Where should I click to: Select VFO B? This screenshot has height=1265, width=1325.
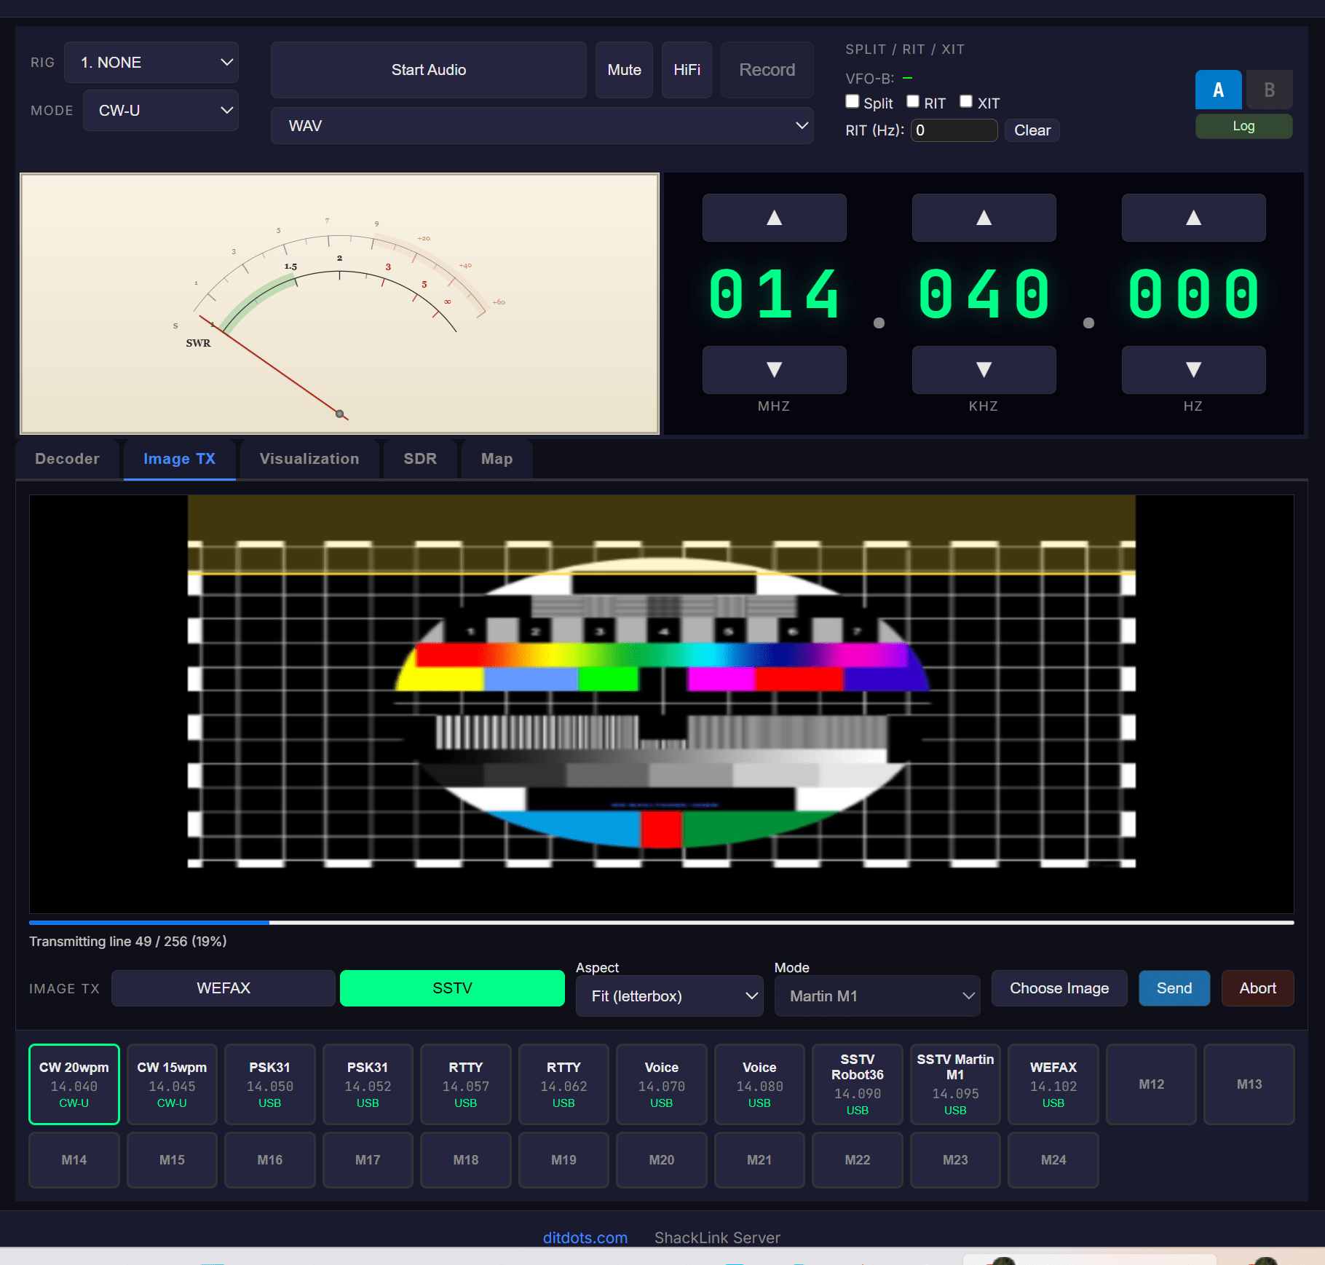tap(1269, 90)
